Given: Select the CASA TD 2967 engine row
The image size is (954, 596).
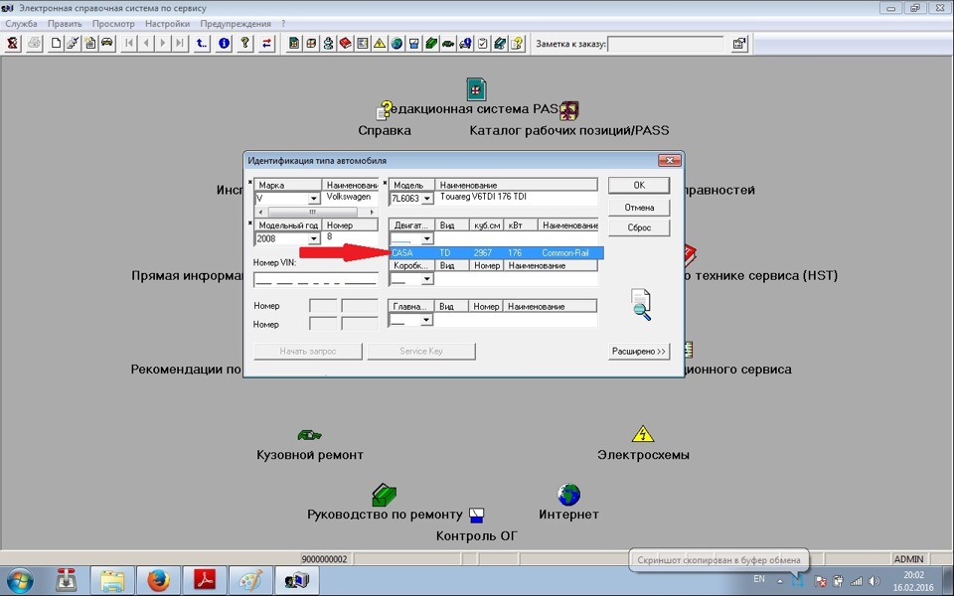Looking at the screenshot, I should (x=496, y=252).
